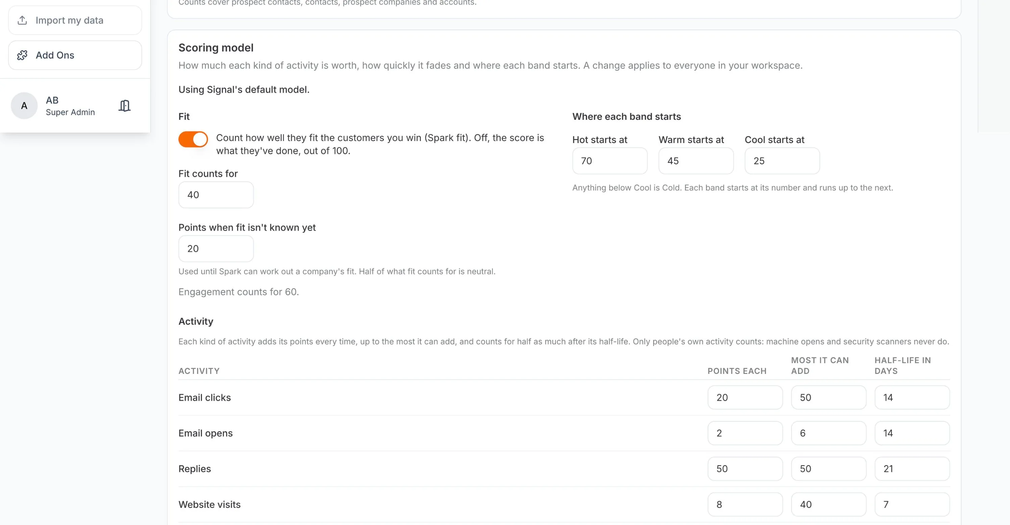Click the Cool starts at field
Viewport: 1010px width, 525px height.
[782, 161]
